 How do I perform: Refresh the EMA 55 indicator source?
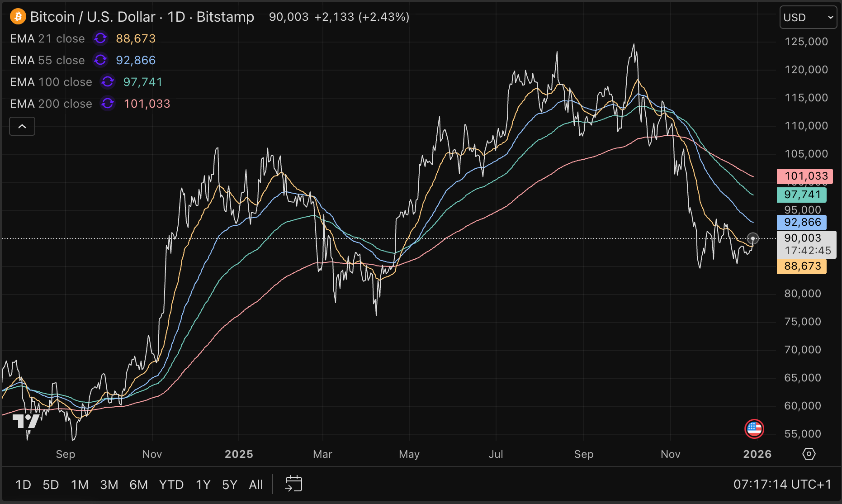tap(100, 60)
